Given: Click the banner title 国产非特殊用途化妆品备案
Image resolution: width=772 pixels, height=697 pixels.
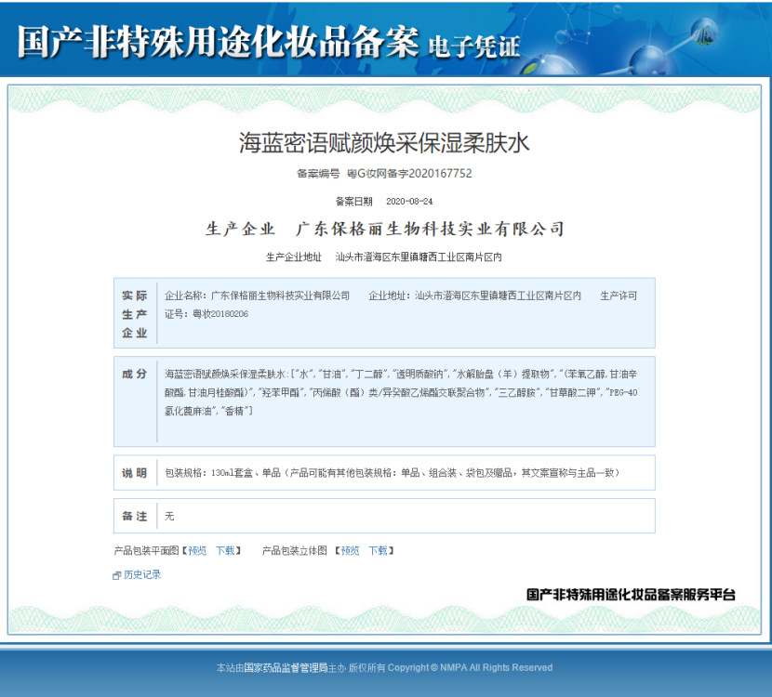Looking at the screenshot, I should 218,41.
